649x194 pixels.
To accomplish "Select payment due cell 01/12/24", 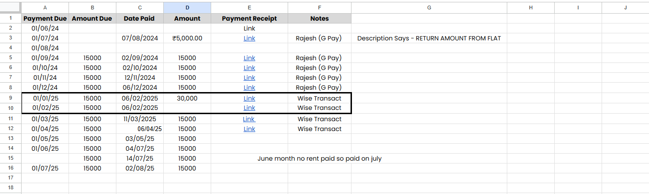I will pyautogui.click(x=45, y=87).
